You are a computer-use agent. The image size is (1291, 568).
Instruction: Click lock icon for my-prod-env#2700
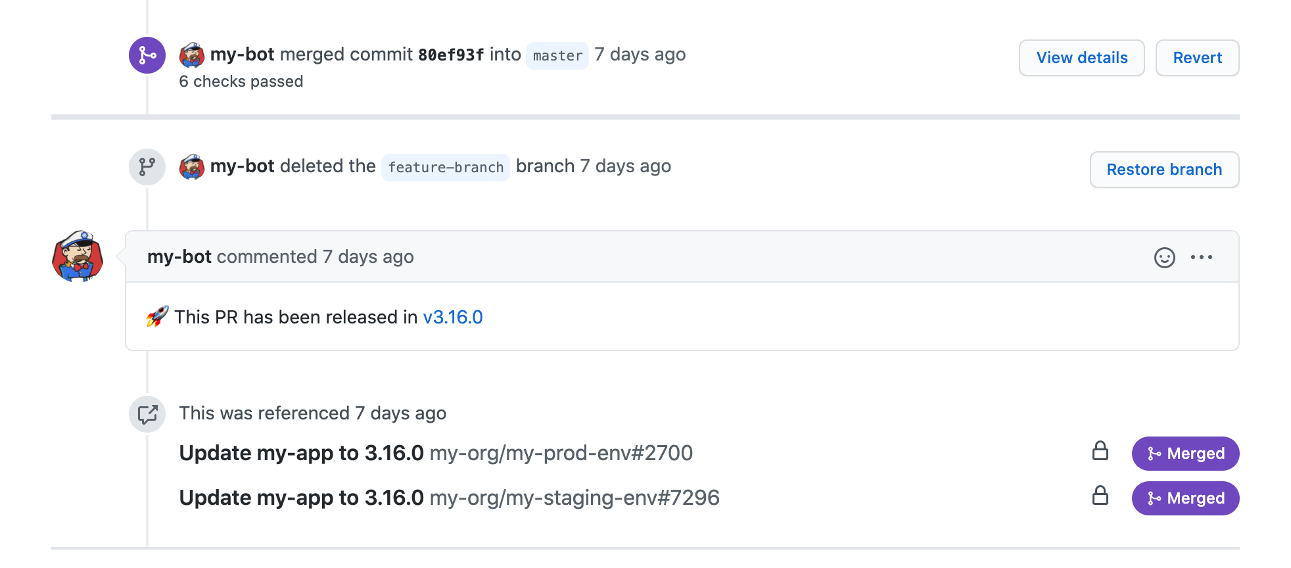pyautogui.click(x=1100, y=451)
